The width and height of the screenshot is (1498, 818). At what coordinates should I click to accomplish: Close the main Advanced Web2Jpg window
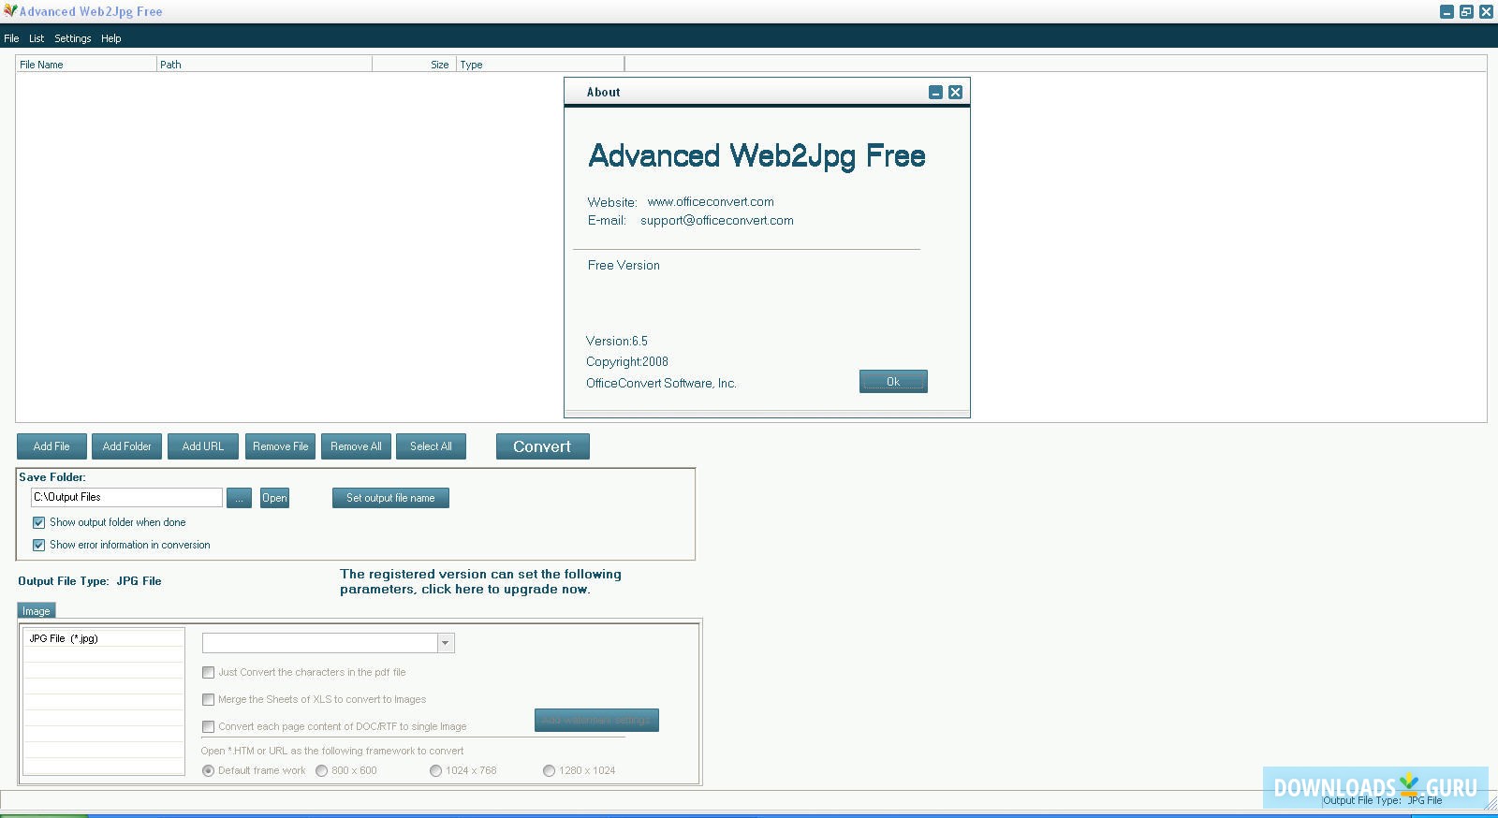point(1486,11)
